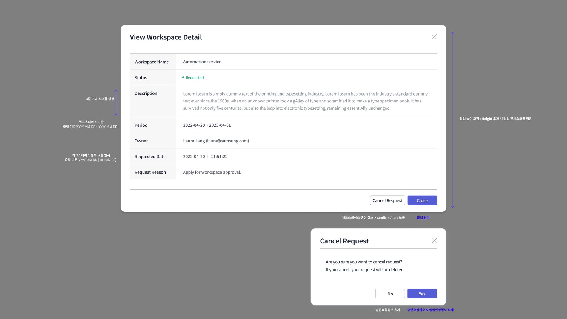Select the period 2022-04-20 ~ 2023-04-01
The height and width of the screenshot is (319, 567).
(207, 125)
